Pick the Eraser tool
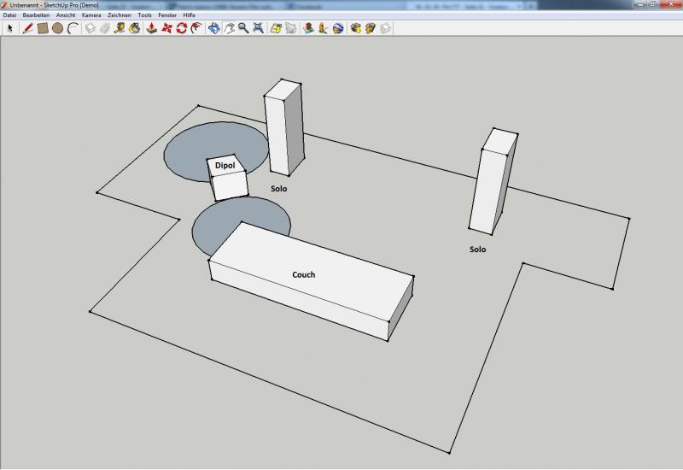The height and width of the screenshot is (470, 683). point(105,28)
